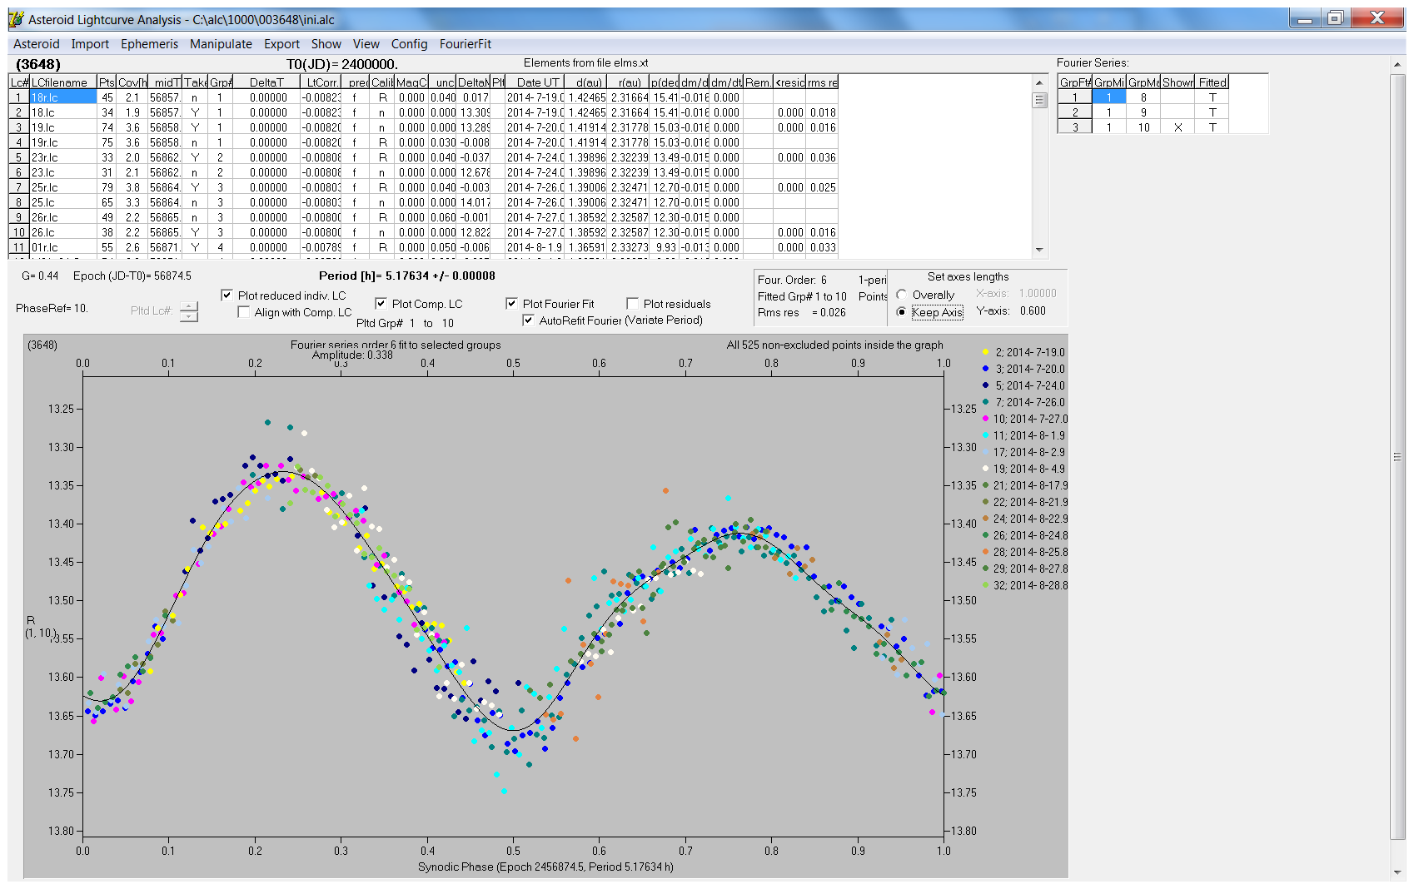
Task: Click the GrpFt# Fourier Series column header
Action: [x=1075, y=82]
